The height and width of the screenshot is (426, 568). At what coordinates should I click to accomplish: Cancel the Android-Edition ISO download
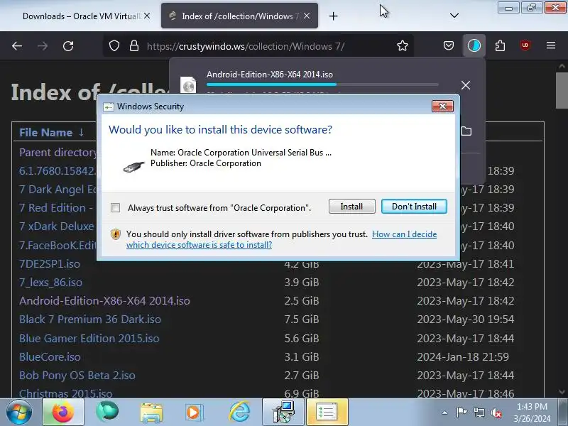click(x=466, y=85)
